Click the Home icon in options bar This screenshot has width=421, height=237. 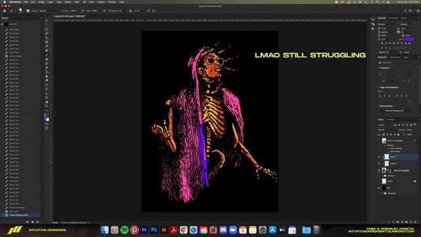5,11
